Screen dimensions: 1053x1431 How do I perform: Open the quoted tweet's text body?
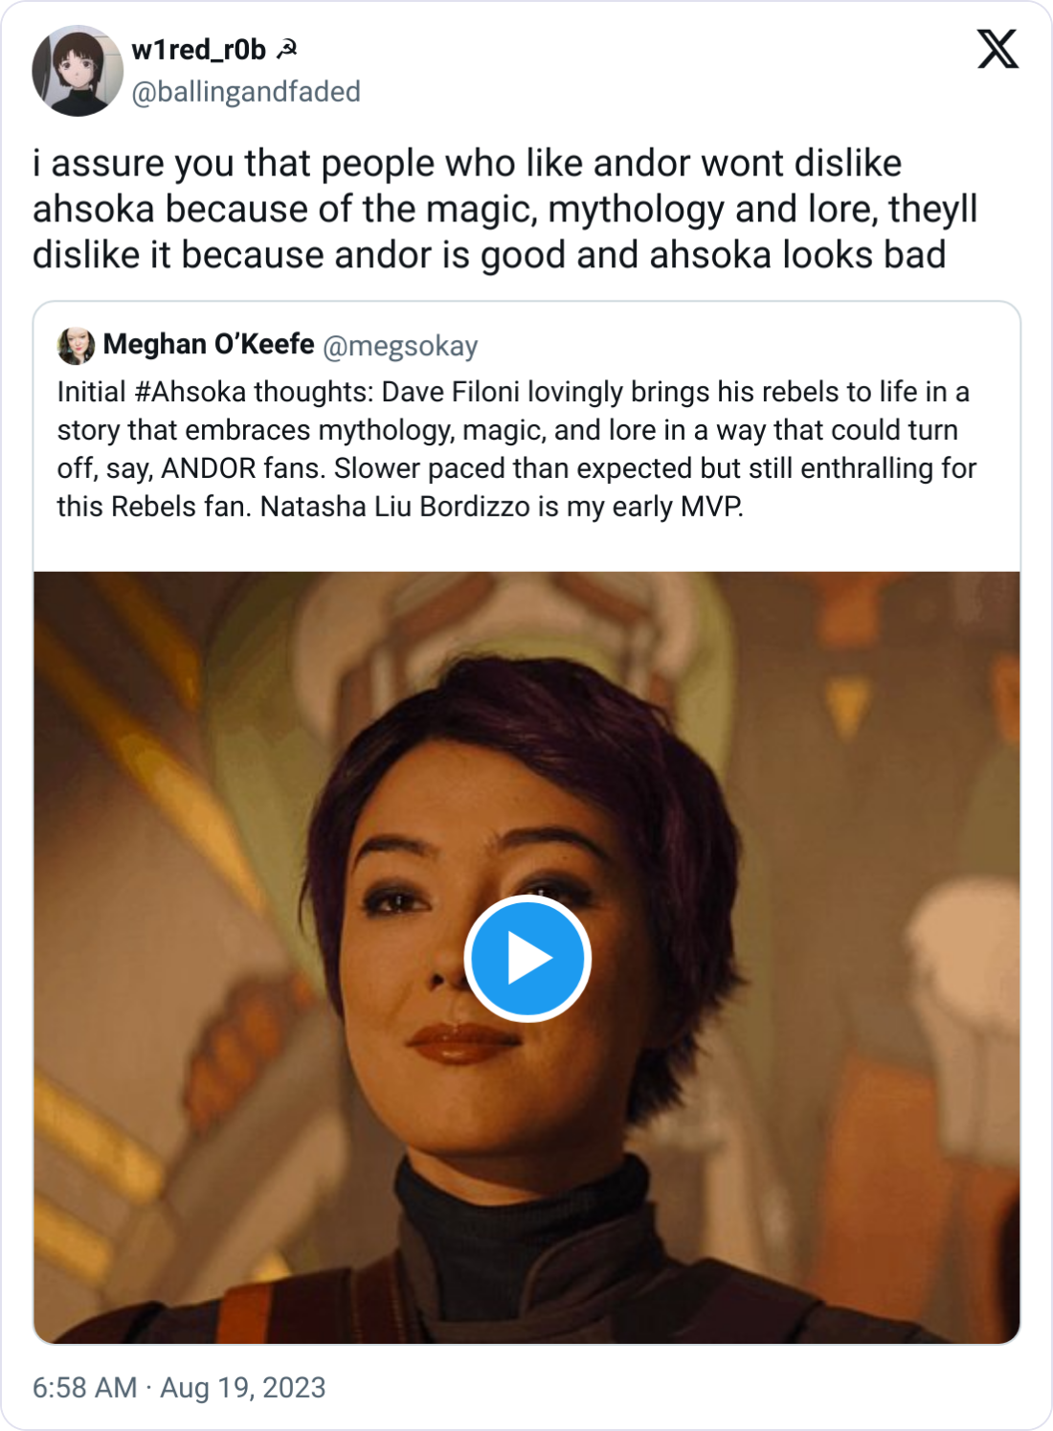click(517, 449)
